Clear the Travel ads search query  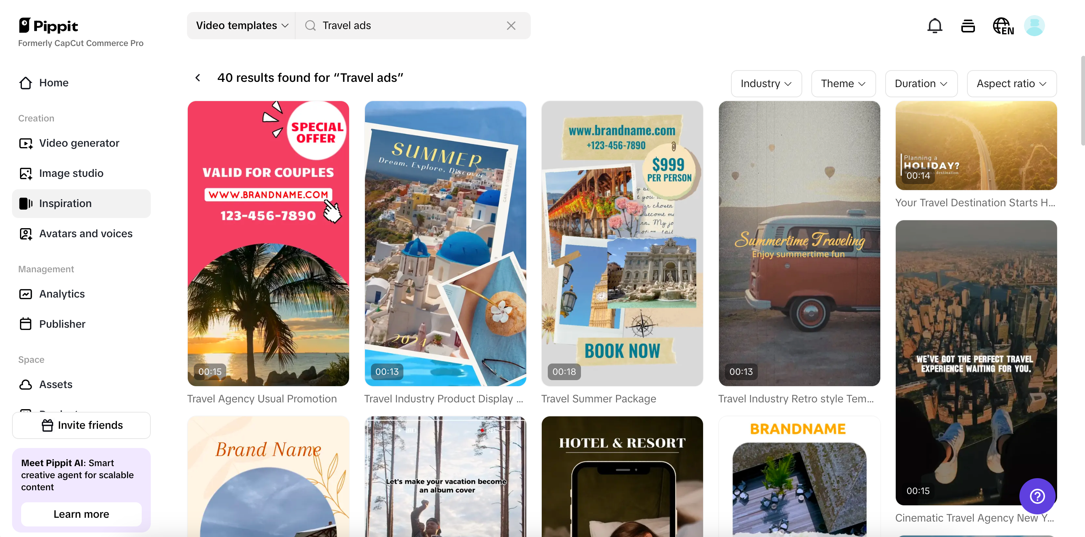(511, 25)
